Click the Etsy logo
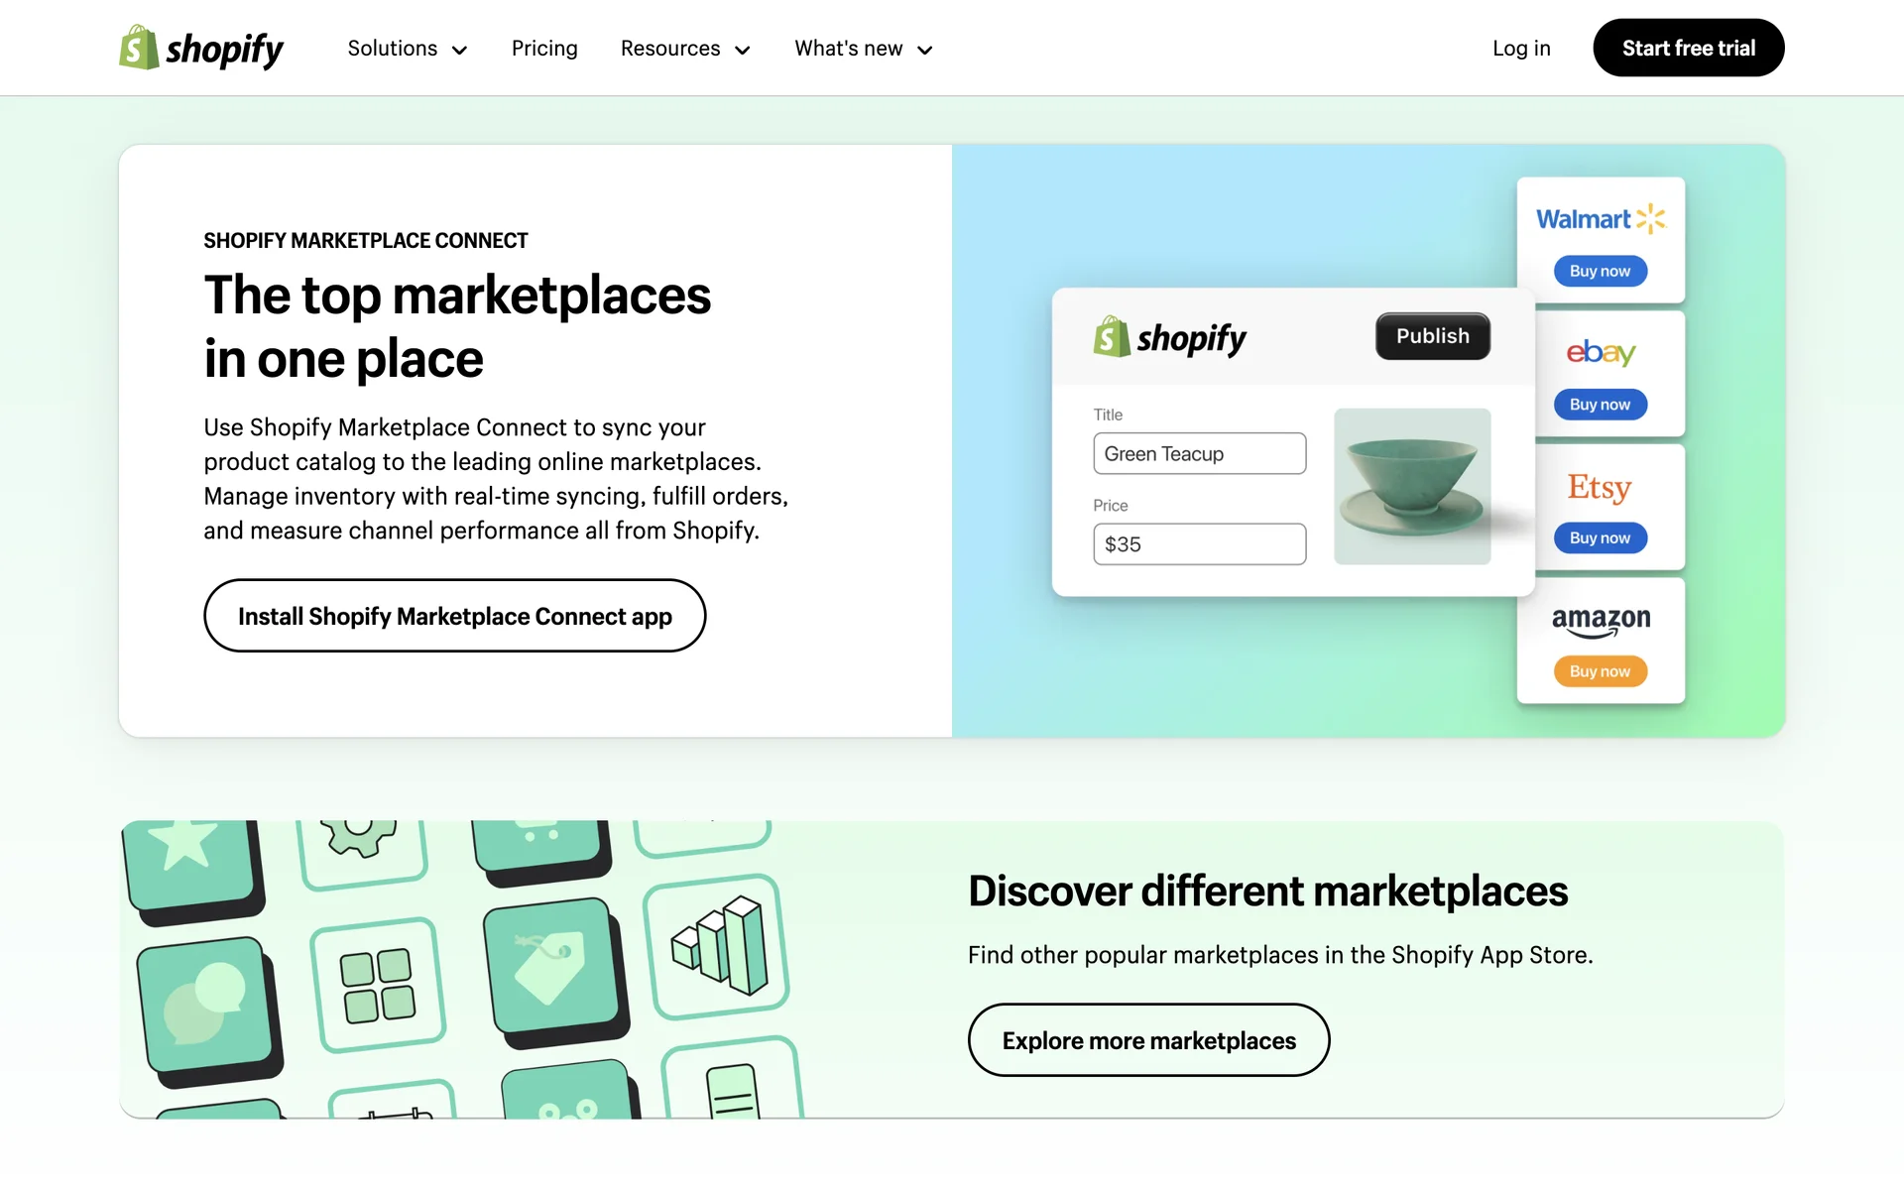Image resolution: width=1904 pixels, height=1190 pixels. point(1599,487)
